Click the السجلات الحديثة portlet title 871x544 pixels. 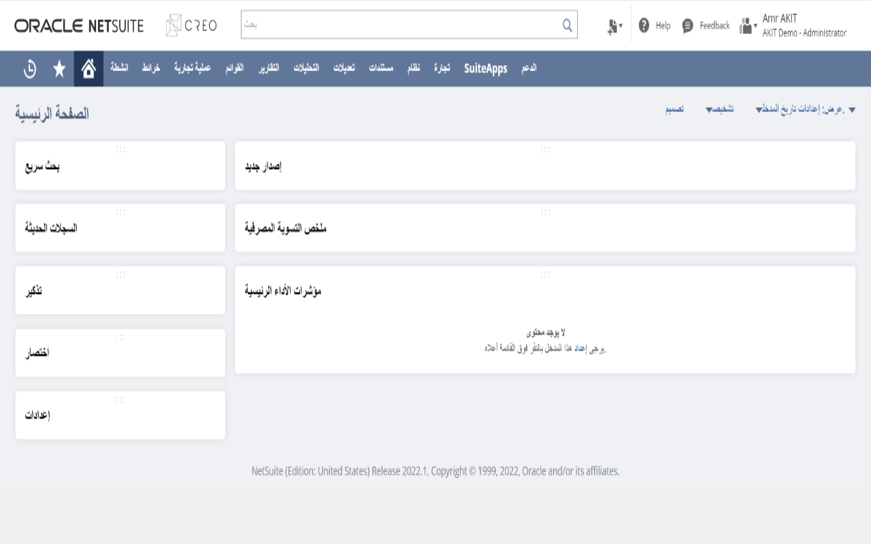(51, 228)
